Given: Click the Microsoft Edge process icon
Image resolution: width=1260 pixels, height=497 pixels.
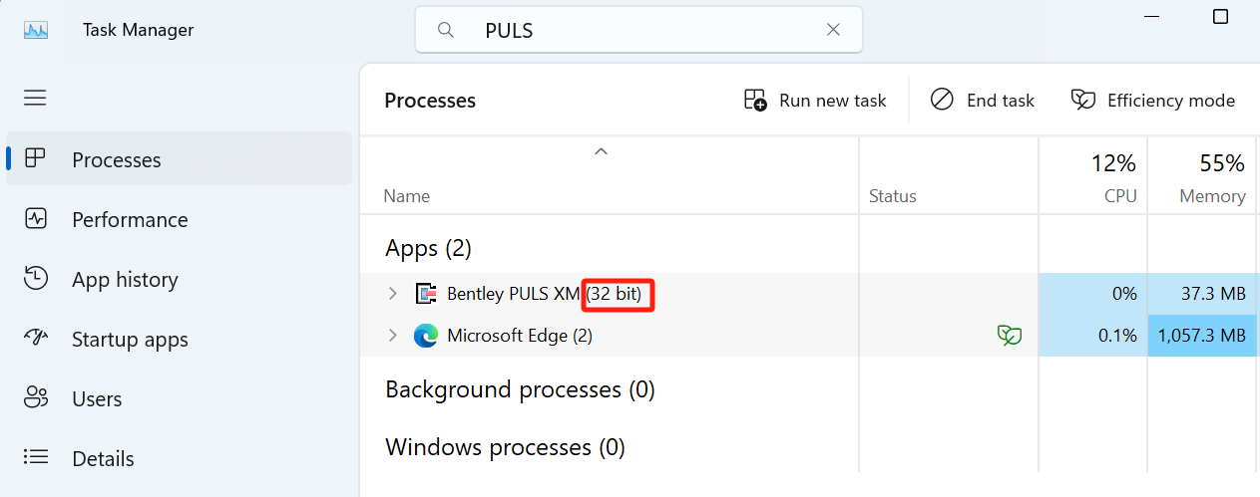Looking at the screenshot, I should click(426, 336).
